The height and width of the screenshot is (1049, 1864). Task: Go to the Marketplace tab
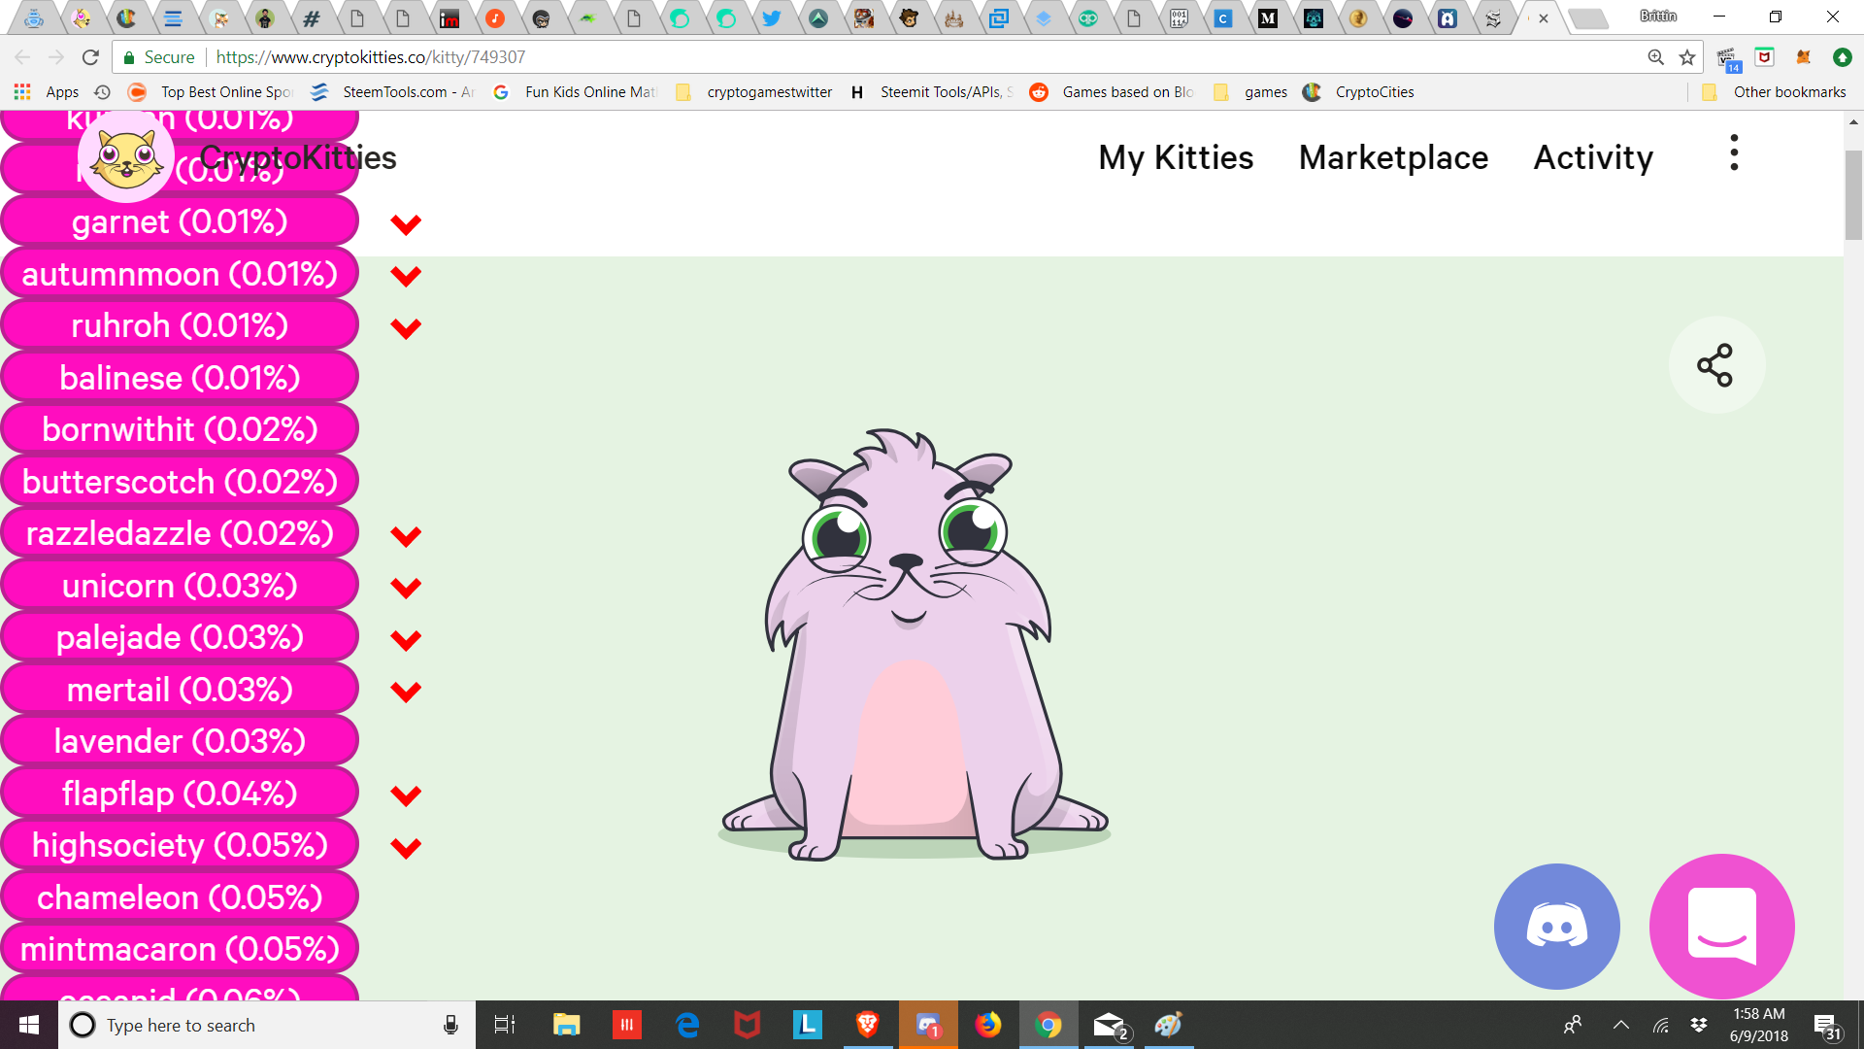(x=1393, y=157)
